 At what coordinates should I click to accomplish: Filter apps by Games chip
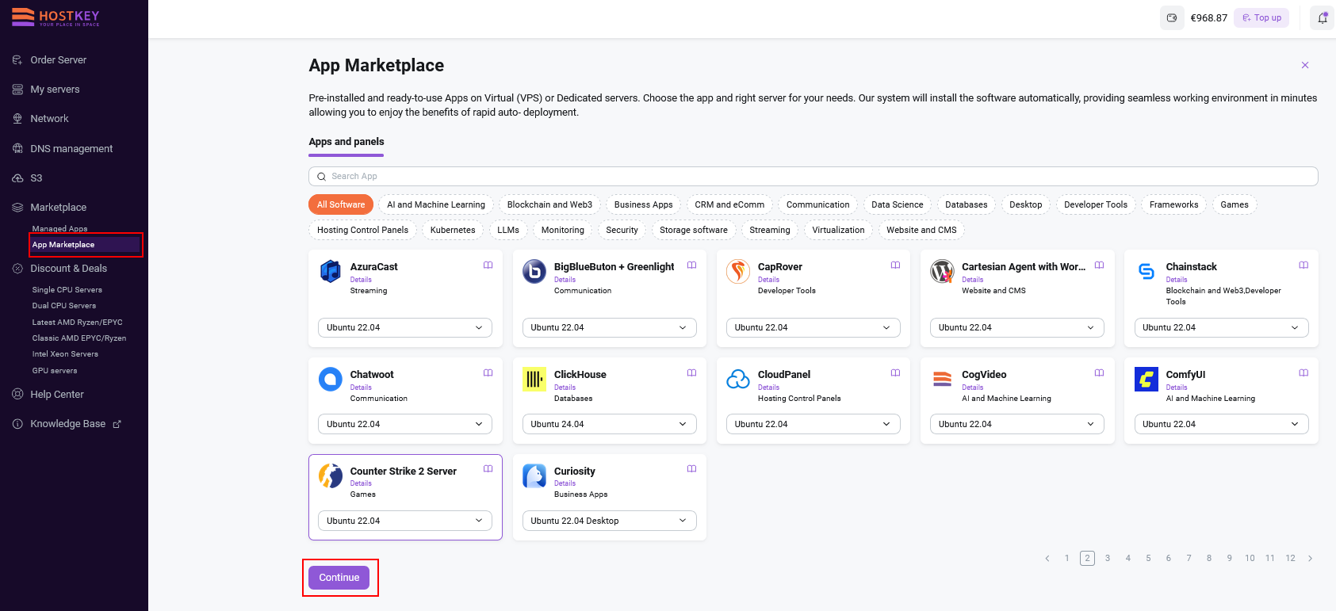pyautogui.click(x=1235, y=204)
